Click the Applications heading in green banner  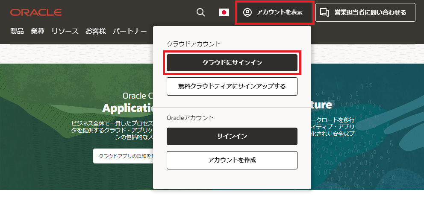tap(127, 108)
